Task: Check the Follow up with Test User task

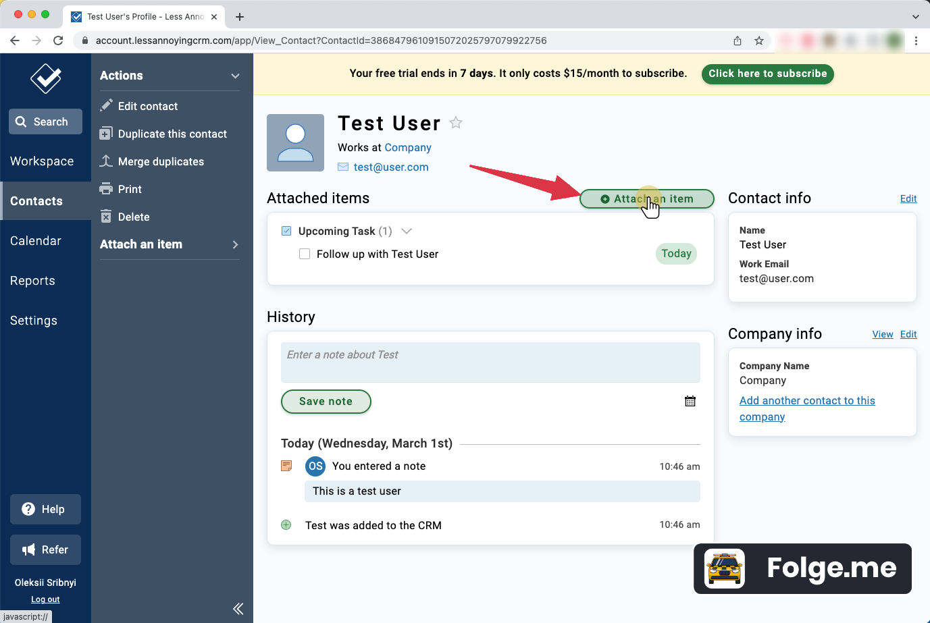Action: tap(305, 254)
